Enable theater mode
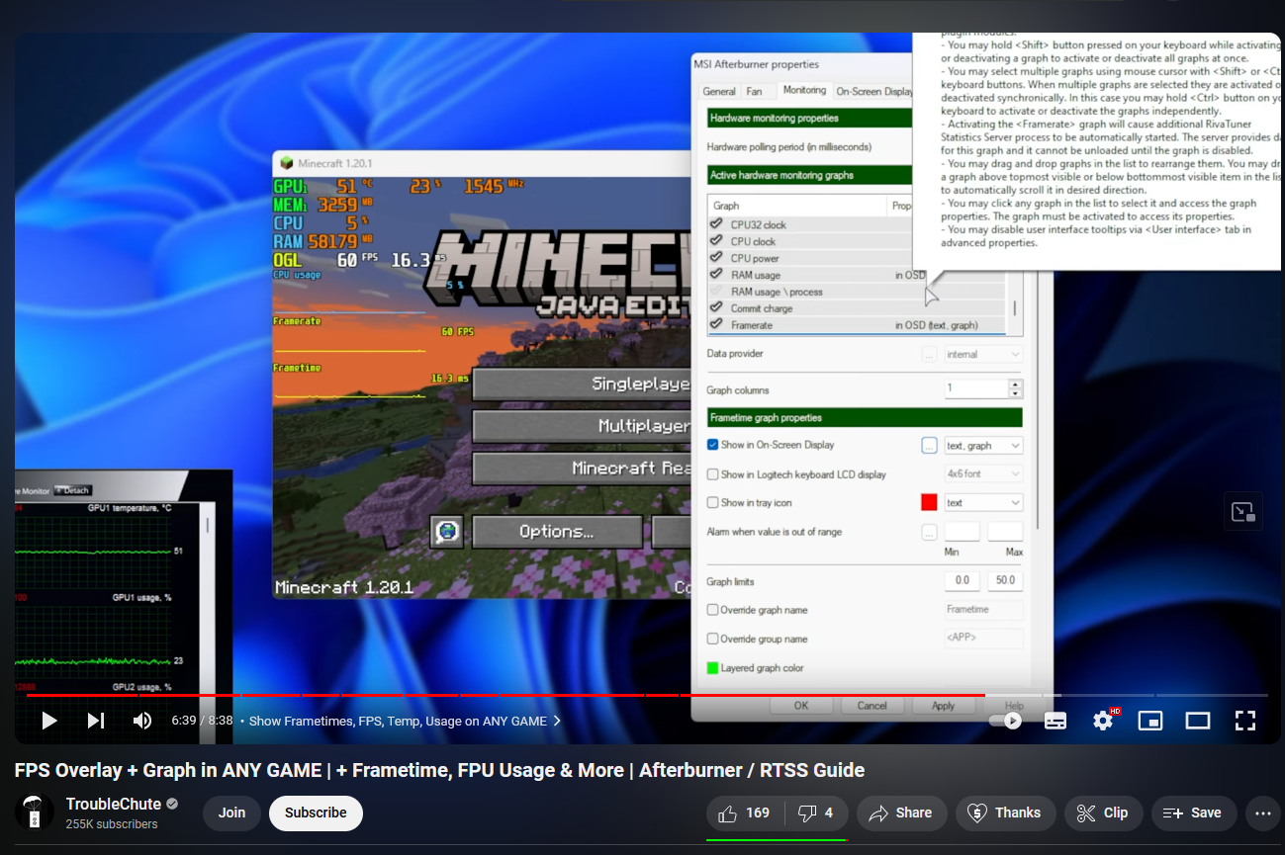 [1198, 721]
